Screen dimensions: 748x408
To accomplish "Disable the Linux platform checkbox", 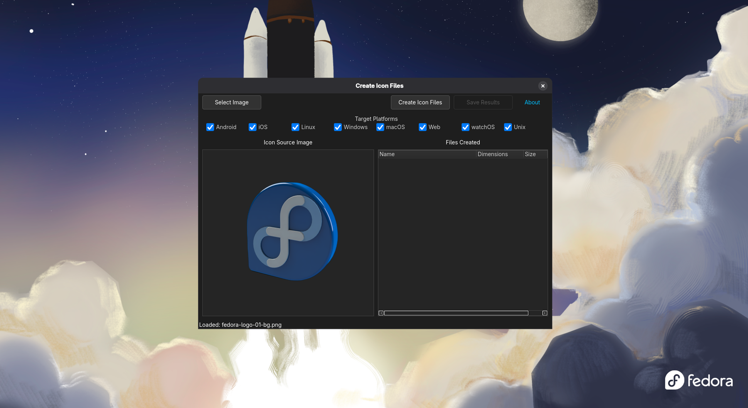I will (x=295, y=127).
